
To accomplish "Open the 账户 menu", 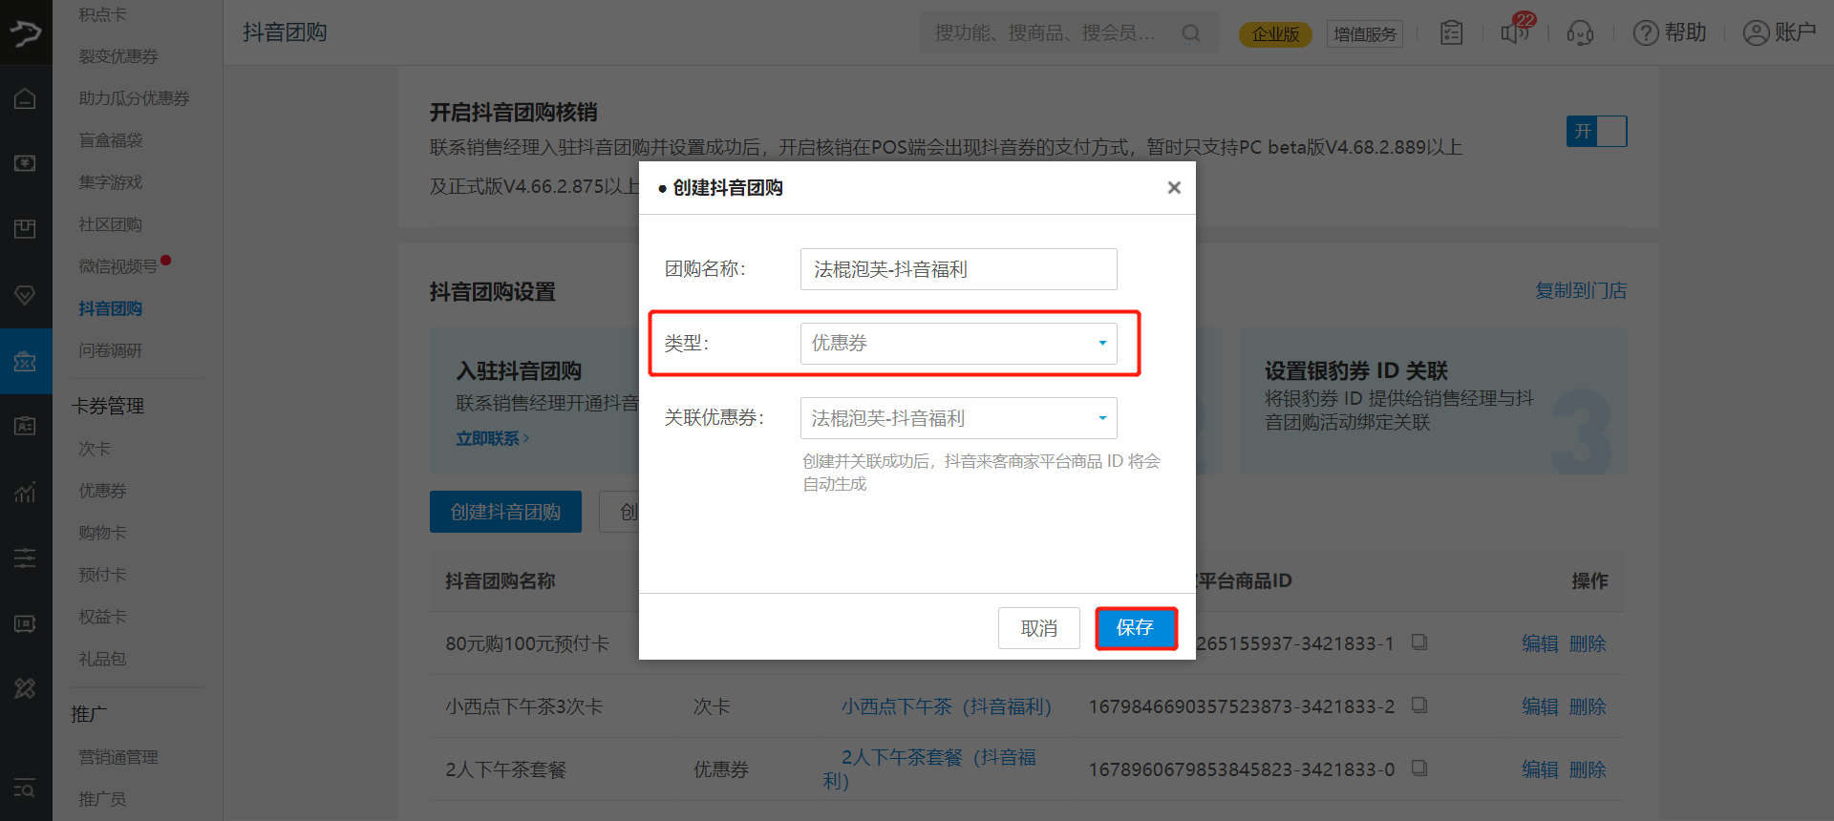I will (1780, 33).
